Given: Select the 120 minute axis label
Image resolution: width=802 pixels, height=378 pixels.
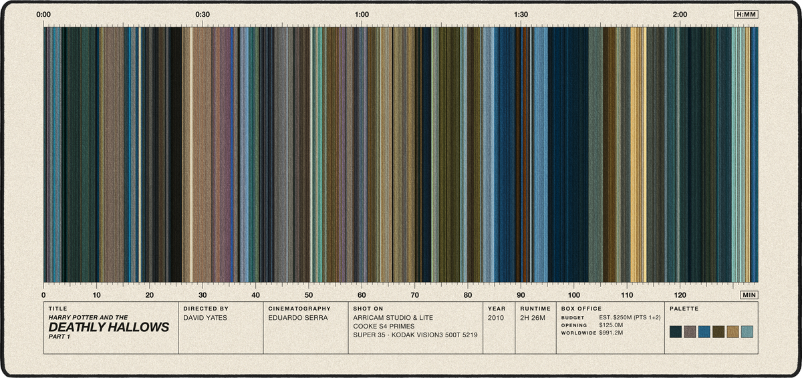Looking at the screenshot, I should click(680, 295).
